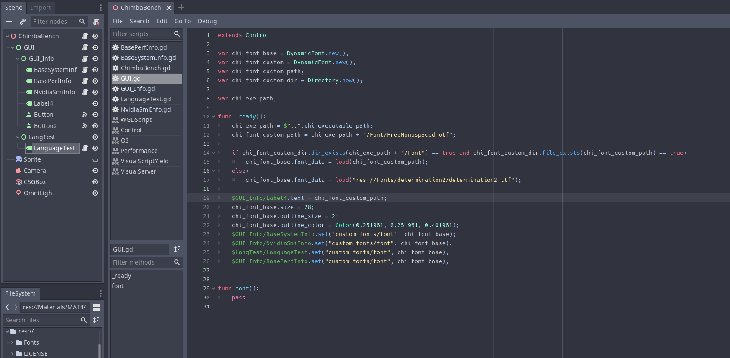This screenshot has width=730, height=358.
Task: Show the hidden Sprite node
Action: 95,160
